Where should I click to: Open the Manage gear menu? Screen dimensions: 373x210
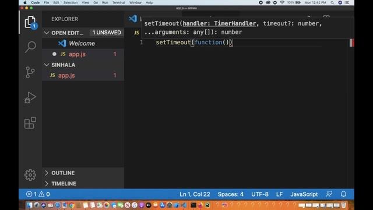pos(30,175)
